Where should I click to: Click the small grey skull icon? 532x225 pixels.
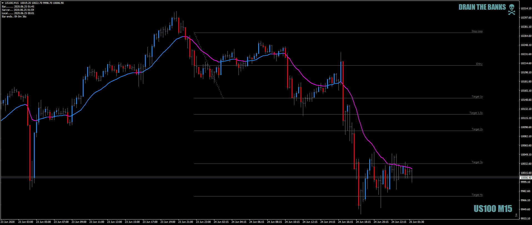pos(516,215)
